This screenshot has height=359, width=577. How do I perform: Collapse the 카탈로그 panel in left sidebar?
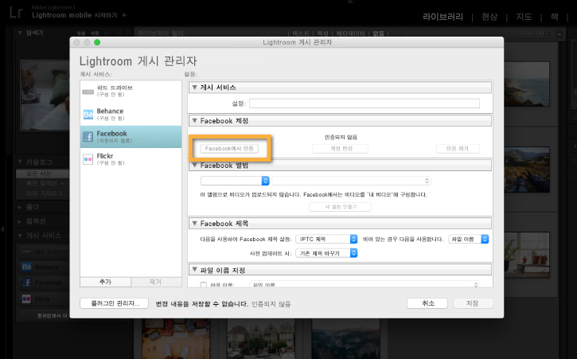[20, 162]
